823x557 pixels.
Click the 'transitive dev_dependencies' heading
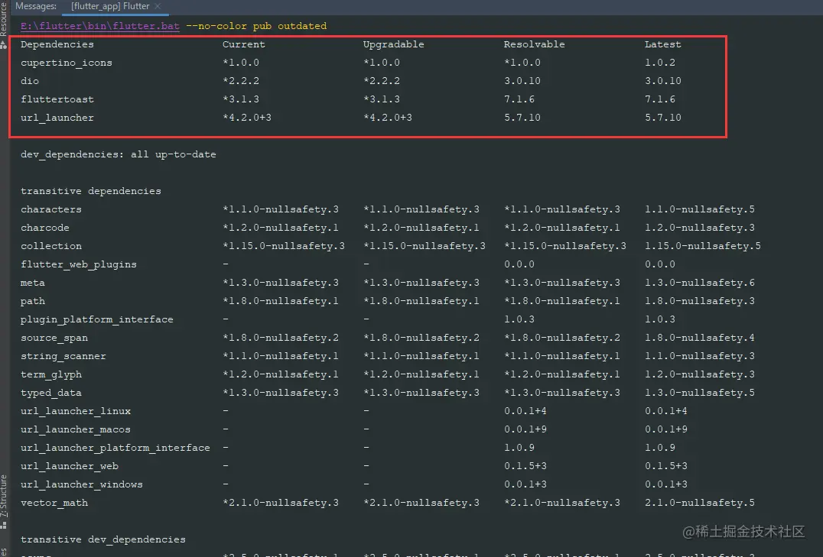103,539
